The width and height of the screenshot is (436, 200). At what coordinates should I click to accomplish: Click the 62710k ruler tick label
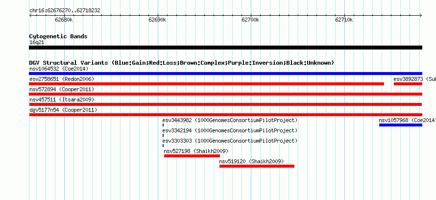pyautogui.click(x=344, y=20)
